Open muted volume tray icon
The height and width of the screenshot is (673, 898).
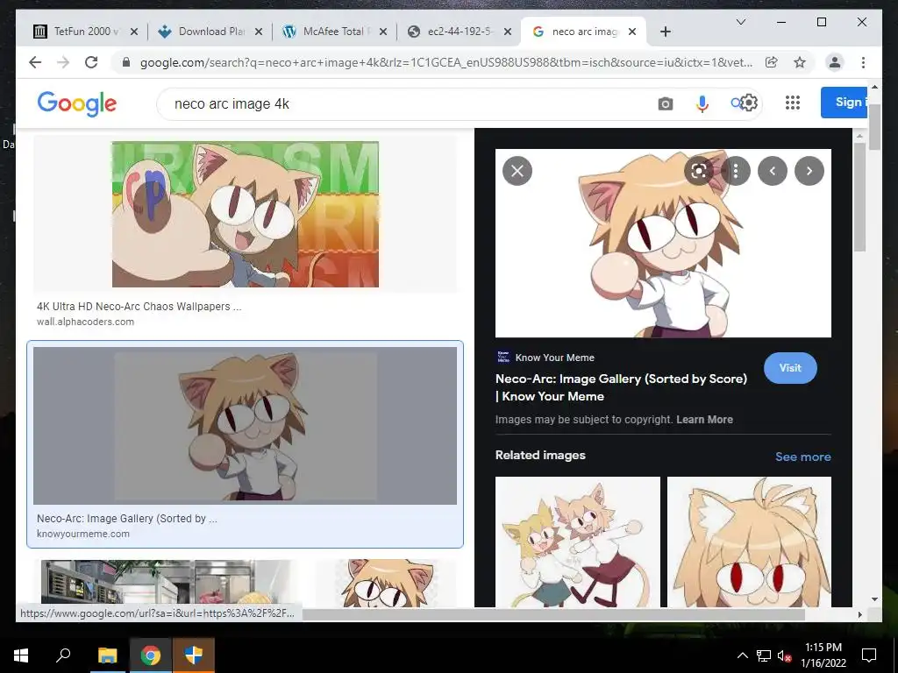(784, 655)
